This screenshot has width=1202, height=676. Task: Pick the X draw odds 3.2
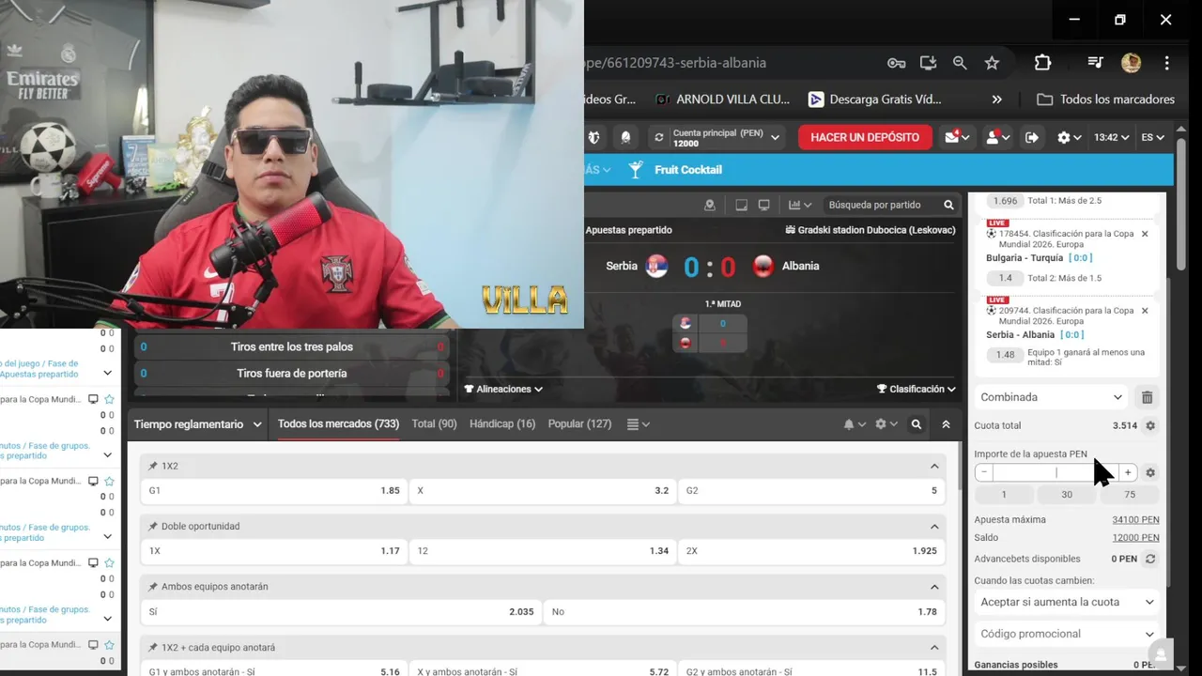(x=543, y=491)
